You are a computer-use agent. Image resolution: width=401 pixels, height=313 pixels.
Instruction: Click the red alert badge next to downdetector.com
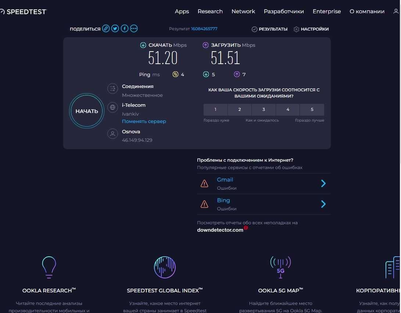[246, 228]
